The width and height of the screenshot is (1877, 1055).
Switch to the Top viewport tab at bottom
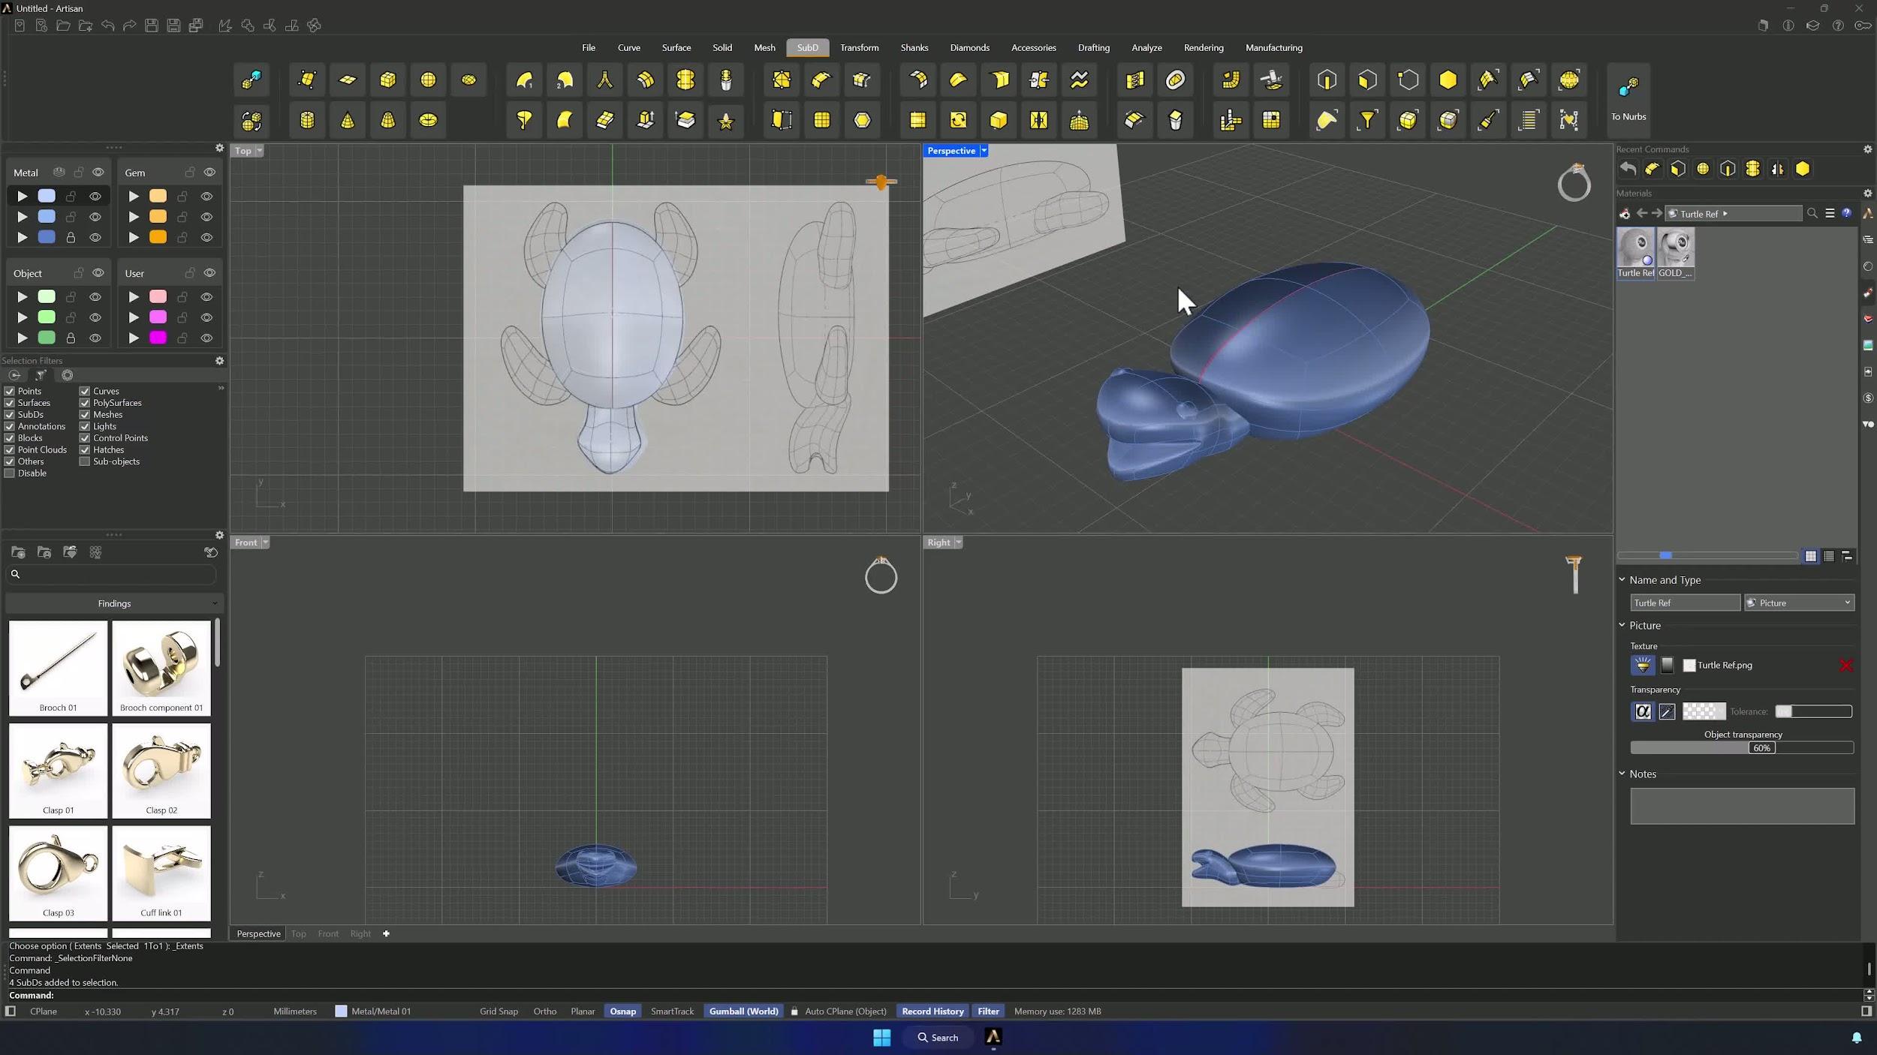point(299,934)
